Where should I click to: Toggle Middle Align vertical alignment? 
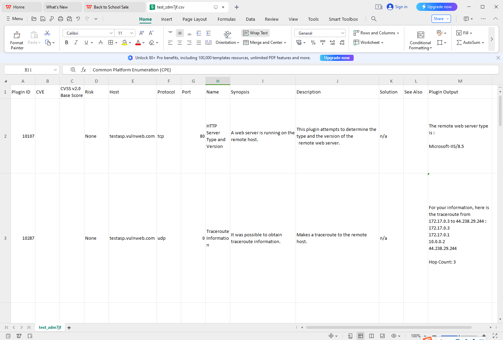tap(180, 33)
